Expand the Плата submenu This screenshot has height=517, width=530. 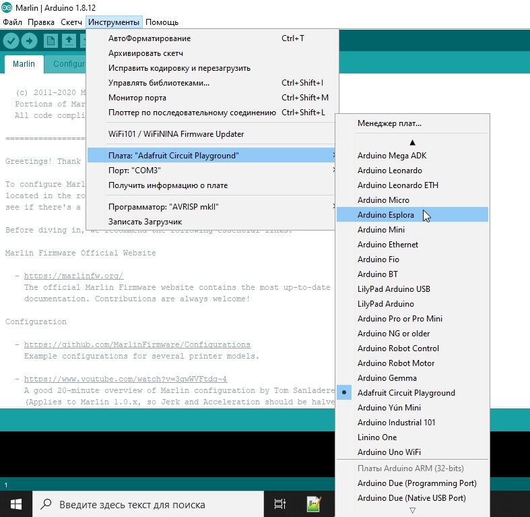tap(212, 156)
